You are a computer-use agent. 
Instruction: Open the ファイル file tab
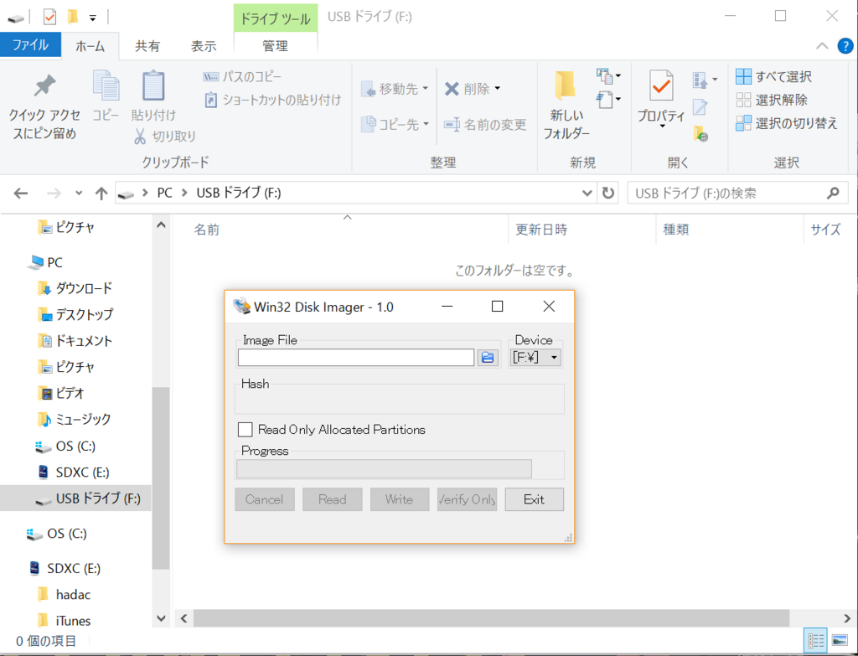(x=30, y=45)
